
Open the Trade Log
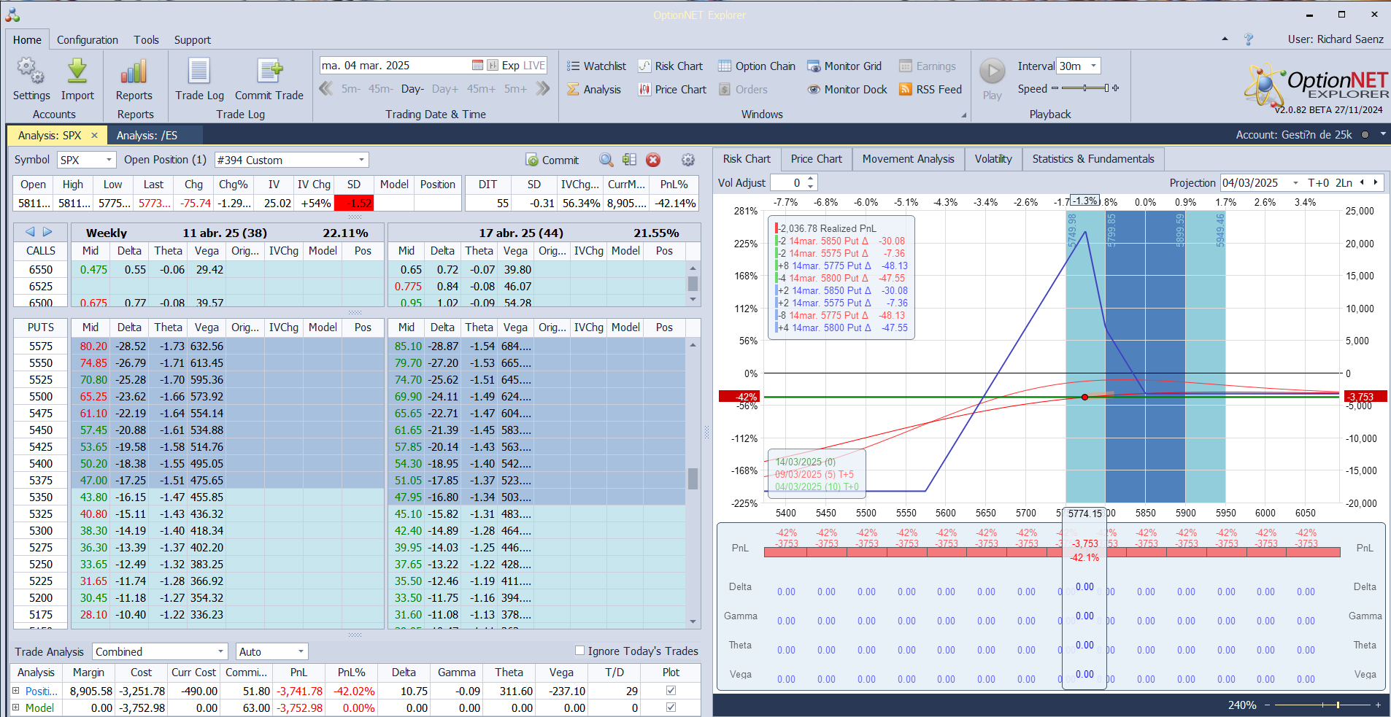(x=199, y=80)
